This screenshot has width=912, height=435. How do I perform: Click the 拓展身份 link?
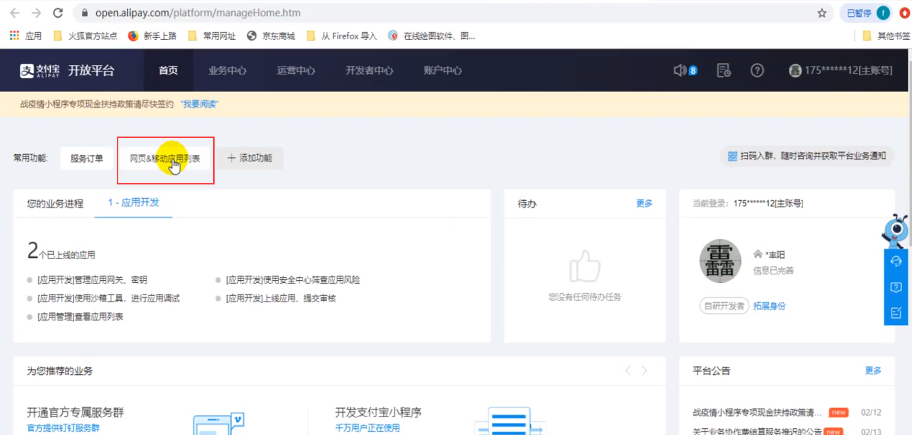coord(769,306)
